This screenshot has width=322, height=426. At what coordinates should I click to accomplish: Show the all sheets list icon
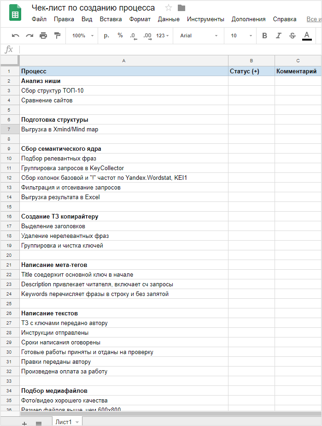(x=39, y=422)
